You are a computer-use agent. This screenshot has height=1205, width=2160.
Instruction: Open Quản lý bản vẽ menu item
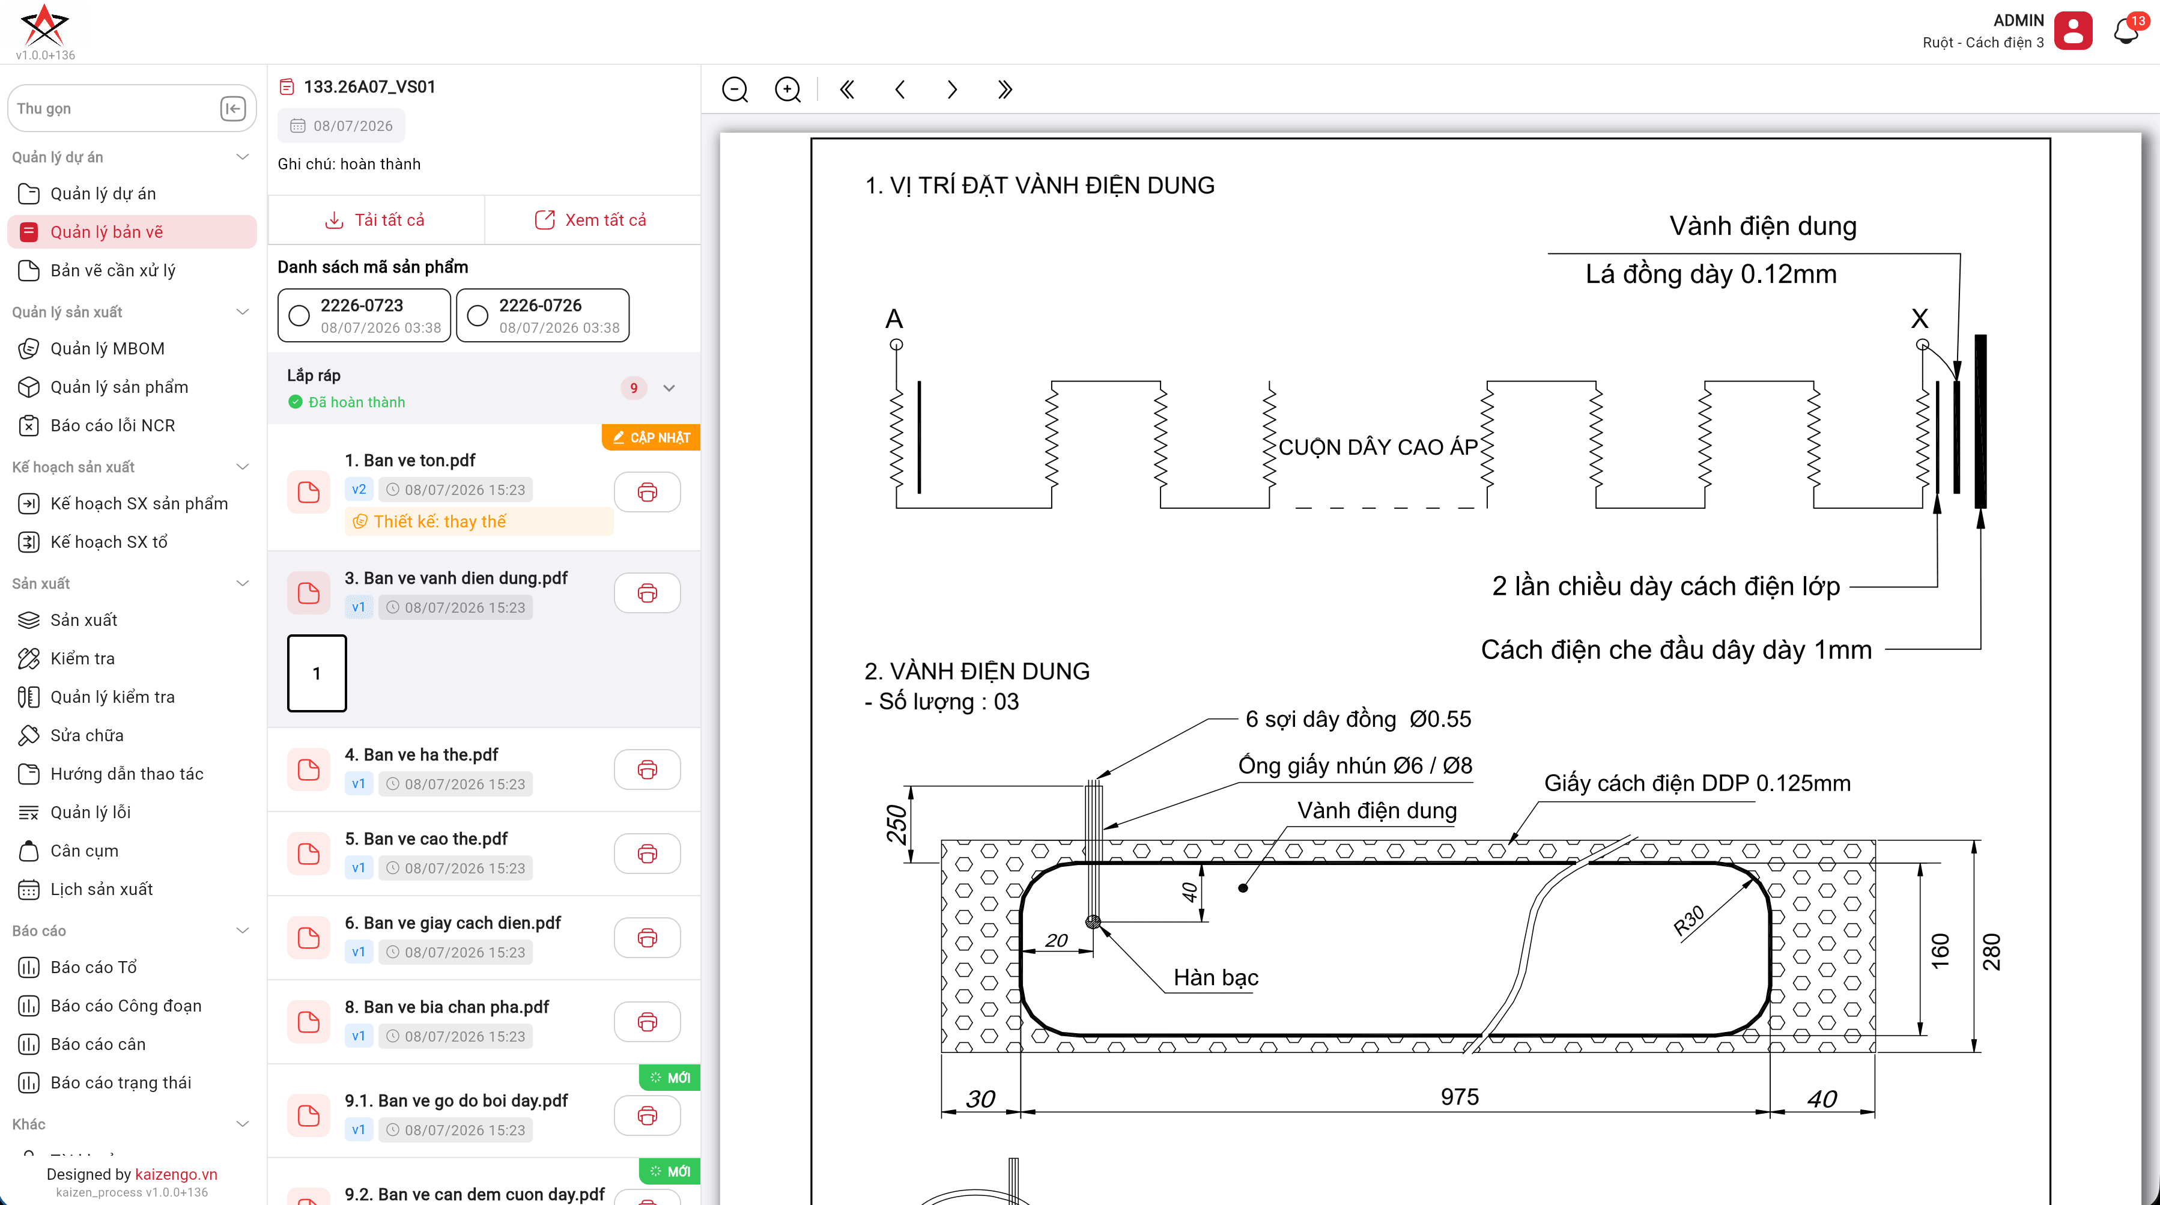point(132,232)
